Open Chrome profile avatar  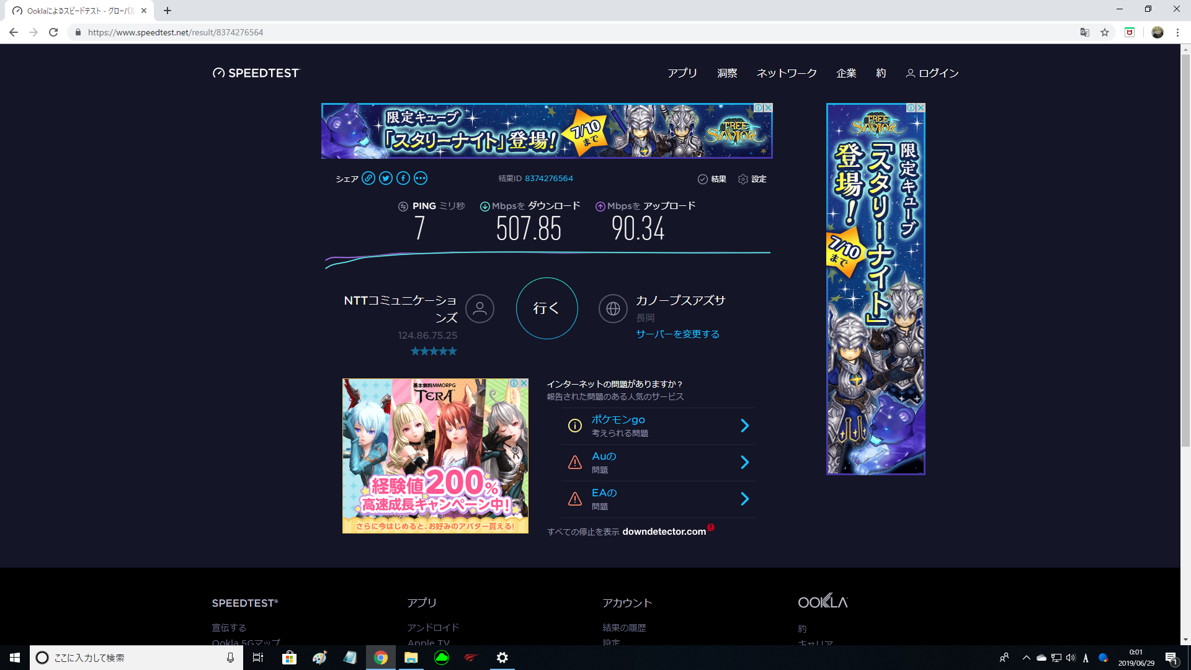pyautogui.click(x=1158, y=32)
